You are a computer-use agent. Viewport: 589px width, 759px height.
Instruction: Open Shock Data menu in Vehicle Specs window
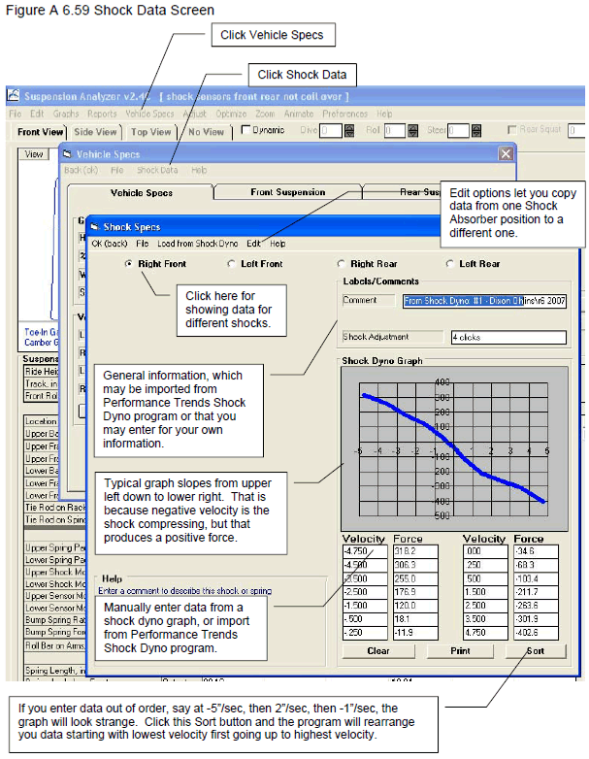(x=157, y=170)
